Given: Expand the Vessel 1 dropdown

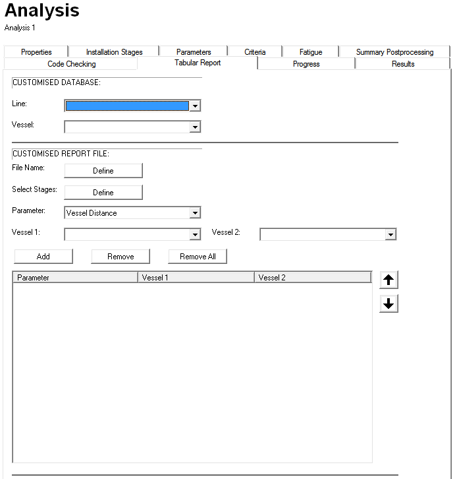Looking at the screenshot, I should 195,234.
